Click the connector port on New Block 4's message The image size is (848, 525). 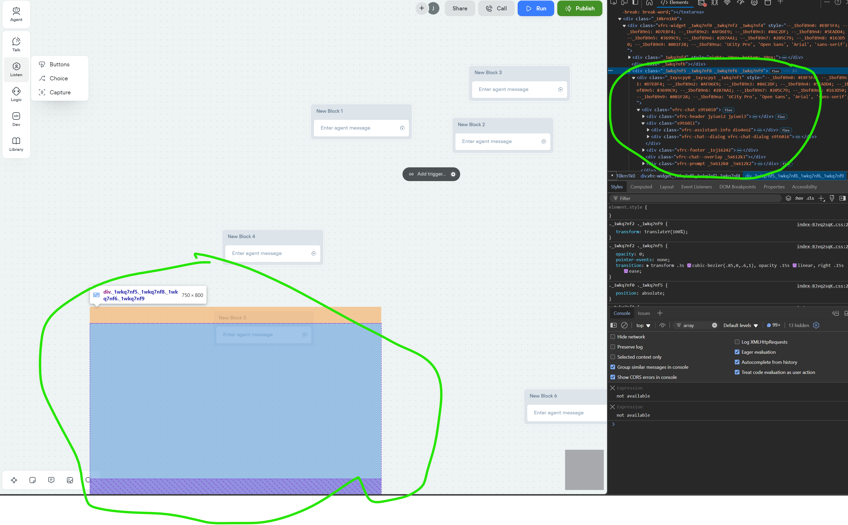314,253
